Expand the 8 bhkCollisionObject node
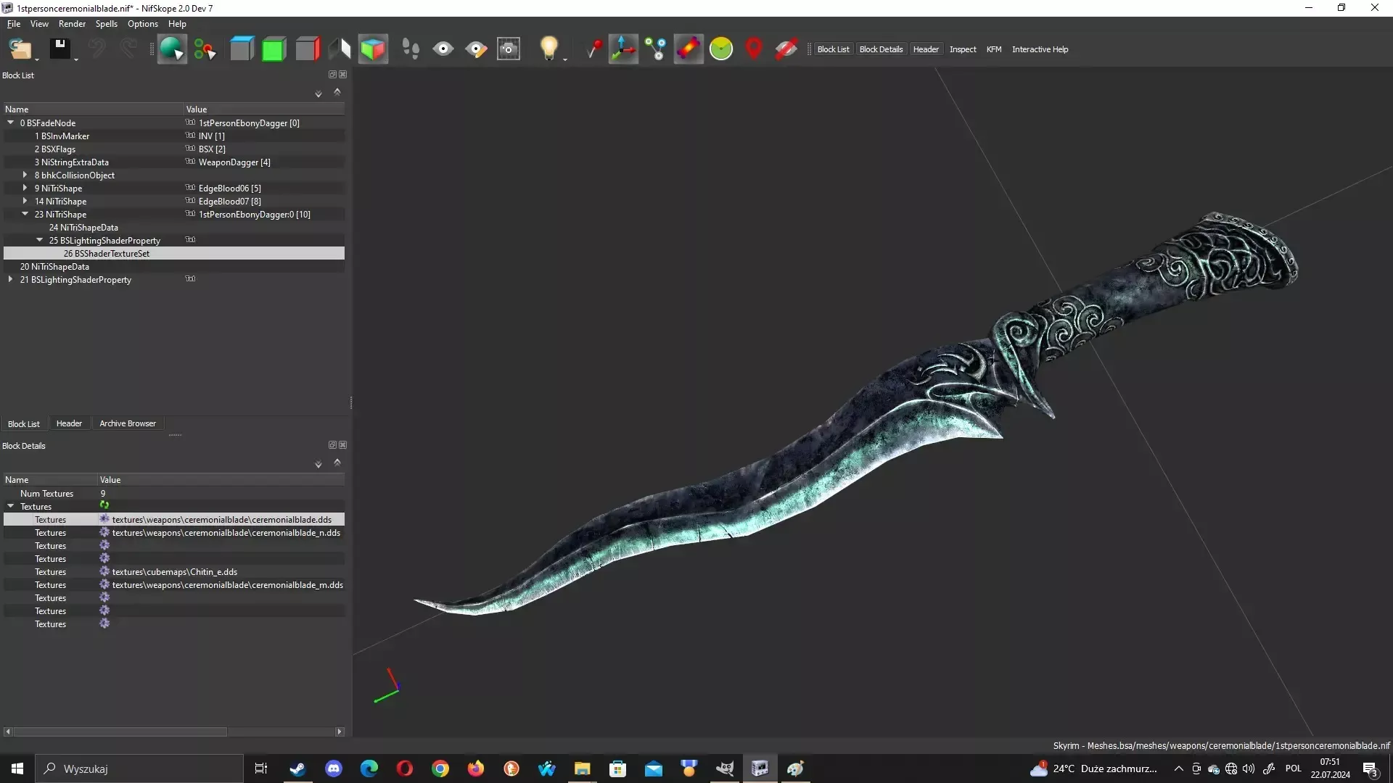This screenshot has height=783, width=1393. (25, 175)
